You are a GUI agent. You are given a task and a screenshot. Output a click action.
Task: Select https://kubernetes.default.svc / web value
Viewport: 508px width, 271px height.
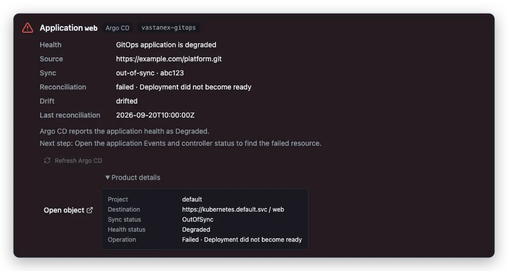click(x=233, y=209)
